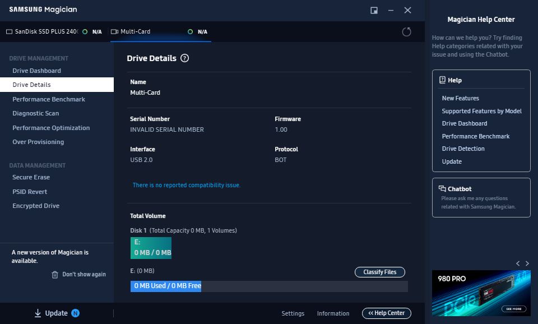Open New Features help topic
Viewport: 538px width, 324px height.
coord(461,98)
